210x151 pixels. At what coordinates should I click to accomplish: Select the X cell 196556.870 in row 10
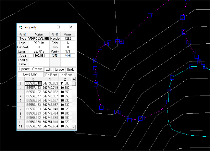tap(33, 122)
